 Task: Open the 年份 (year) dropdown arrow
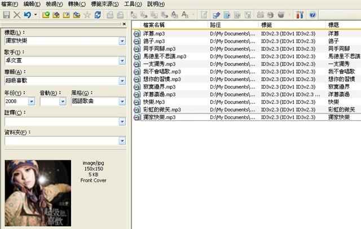pyautogui.click(x=32, y=102)
